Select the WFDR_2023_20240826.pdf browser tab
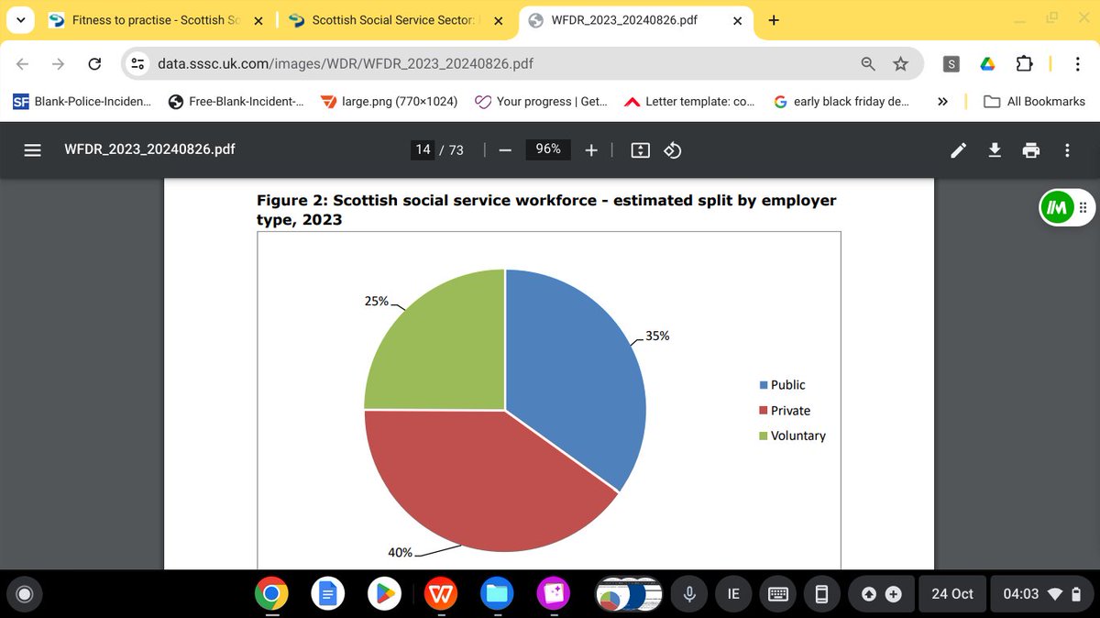The height and width of the screenshot is (618, 1100). (x=637, y=19)
